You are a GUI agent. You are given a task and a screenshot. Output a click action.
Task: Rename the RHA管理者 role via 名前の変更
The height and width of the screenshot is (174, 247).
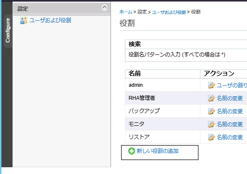[x=230, y=98]
